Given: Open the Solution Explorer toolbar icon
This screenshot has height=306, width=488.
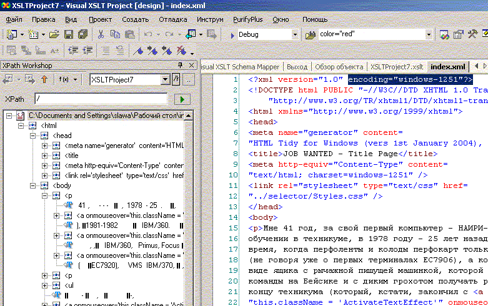Looking at the screenshot, I should coord(444,34).
